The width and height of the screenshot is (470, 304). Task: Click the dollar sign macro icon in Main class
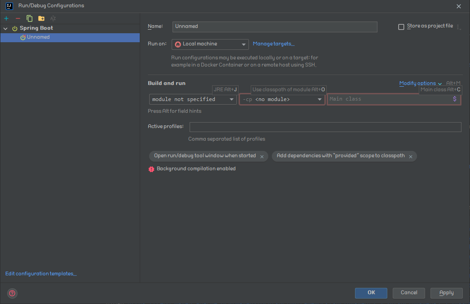pos(455,99)
